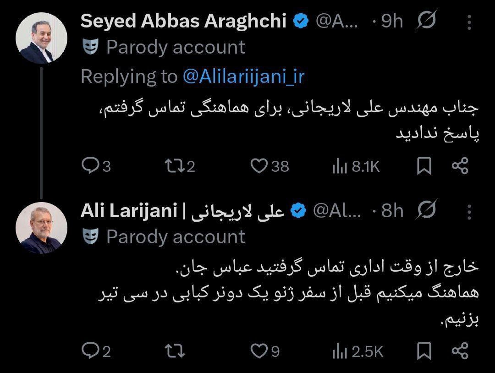Bookmark Seyed Abbas Araghchi's tweet
This screenshot has height=373, width=495.
pyautogui.click(x=424, y=166)
